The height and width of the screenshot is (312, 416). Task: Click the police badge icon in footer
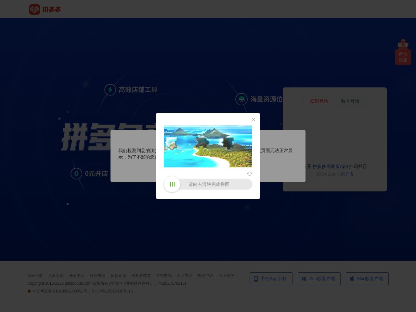29,291
